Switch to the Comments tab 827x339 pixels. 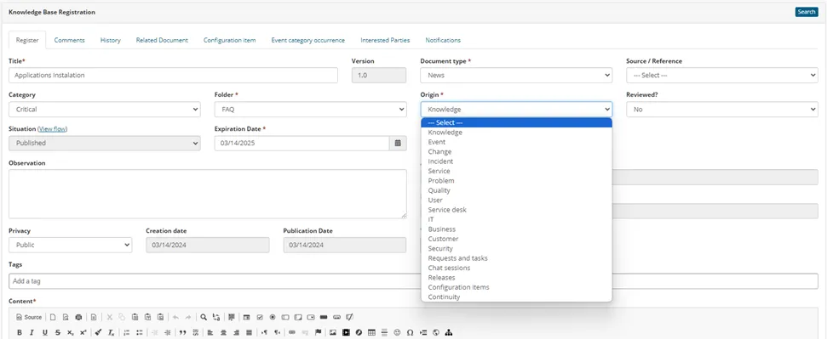69,40
